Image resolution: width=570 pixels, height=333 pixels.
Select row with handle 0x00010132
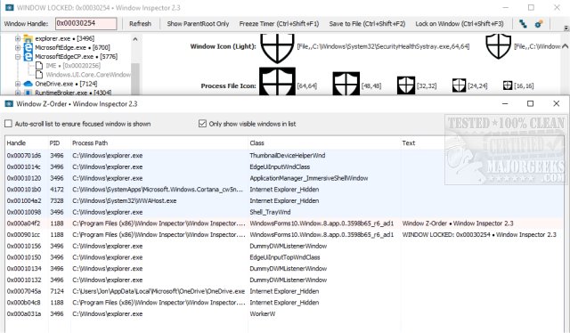click(284, 280)
